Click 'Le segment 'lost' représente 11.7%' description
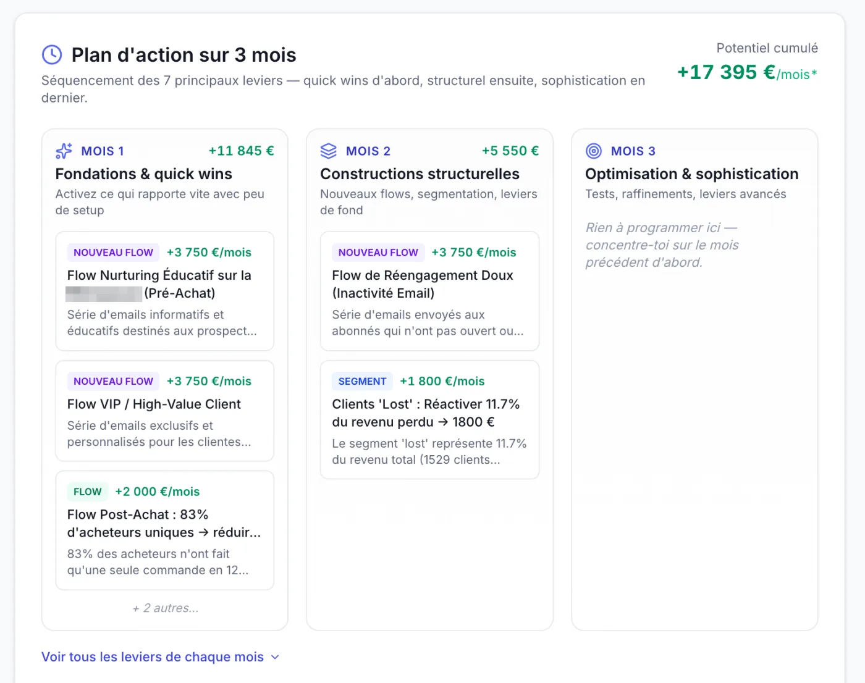The height and width of the screenshot is (683, 865). click(429, 451)
